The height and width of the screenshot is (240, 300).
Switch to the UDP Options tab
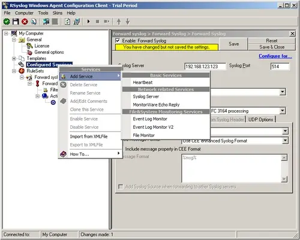260,120
